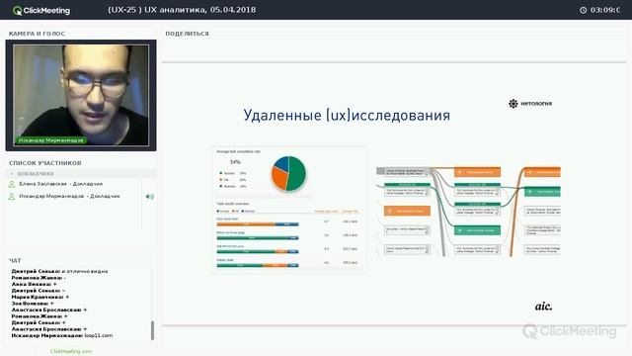Click the 'Поделиться' panel heading

[187, 34]
